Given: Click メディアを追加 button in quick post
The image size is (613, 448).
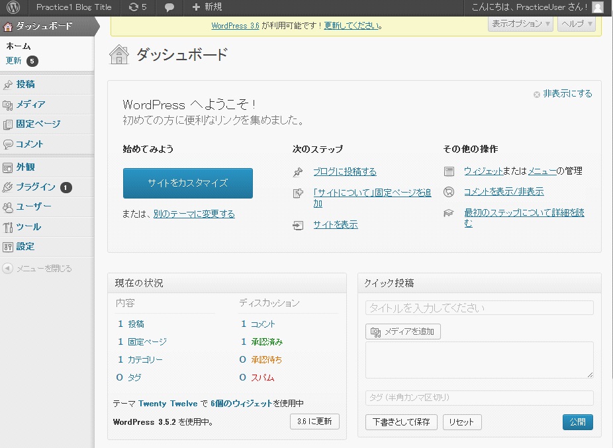Looking at the screenshot, I should click(x=403, y=332).
